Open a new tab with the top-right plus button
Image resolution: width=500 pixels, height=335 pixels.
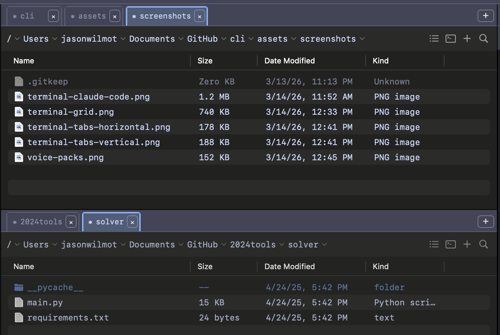click(x=486, y=16)
